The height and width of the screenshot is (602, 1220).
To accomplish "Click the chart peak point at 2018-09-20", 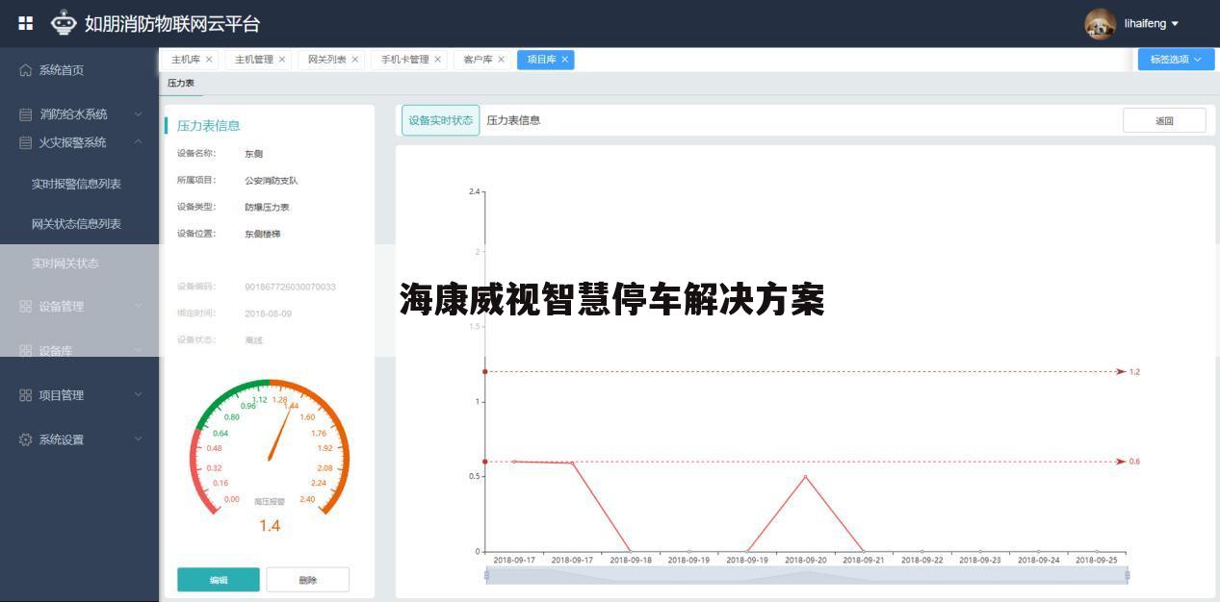I will [x=805, y=476].
